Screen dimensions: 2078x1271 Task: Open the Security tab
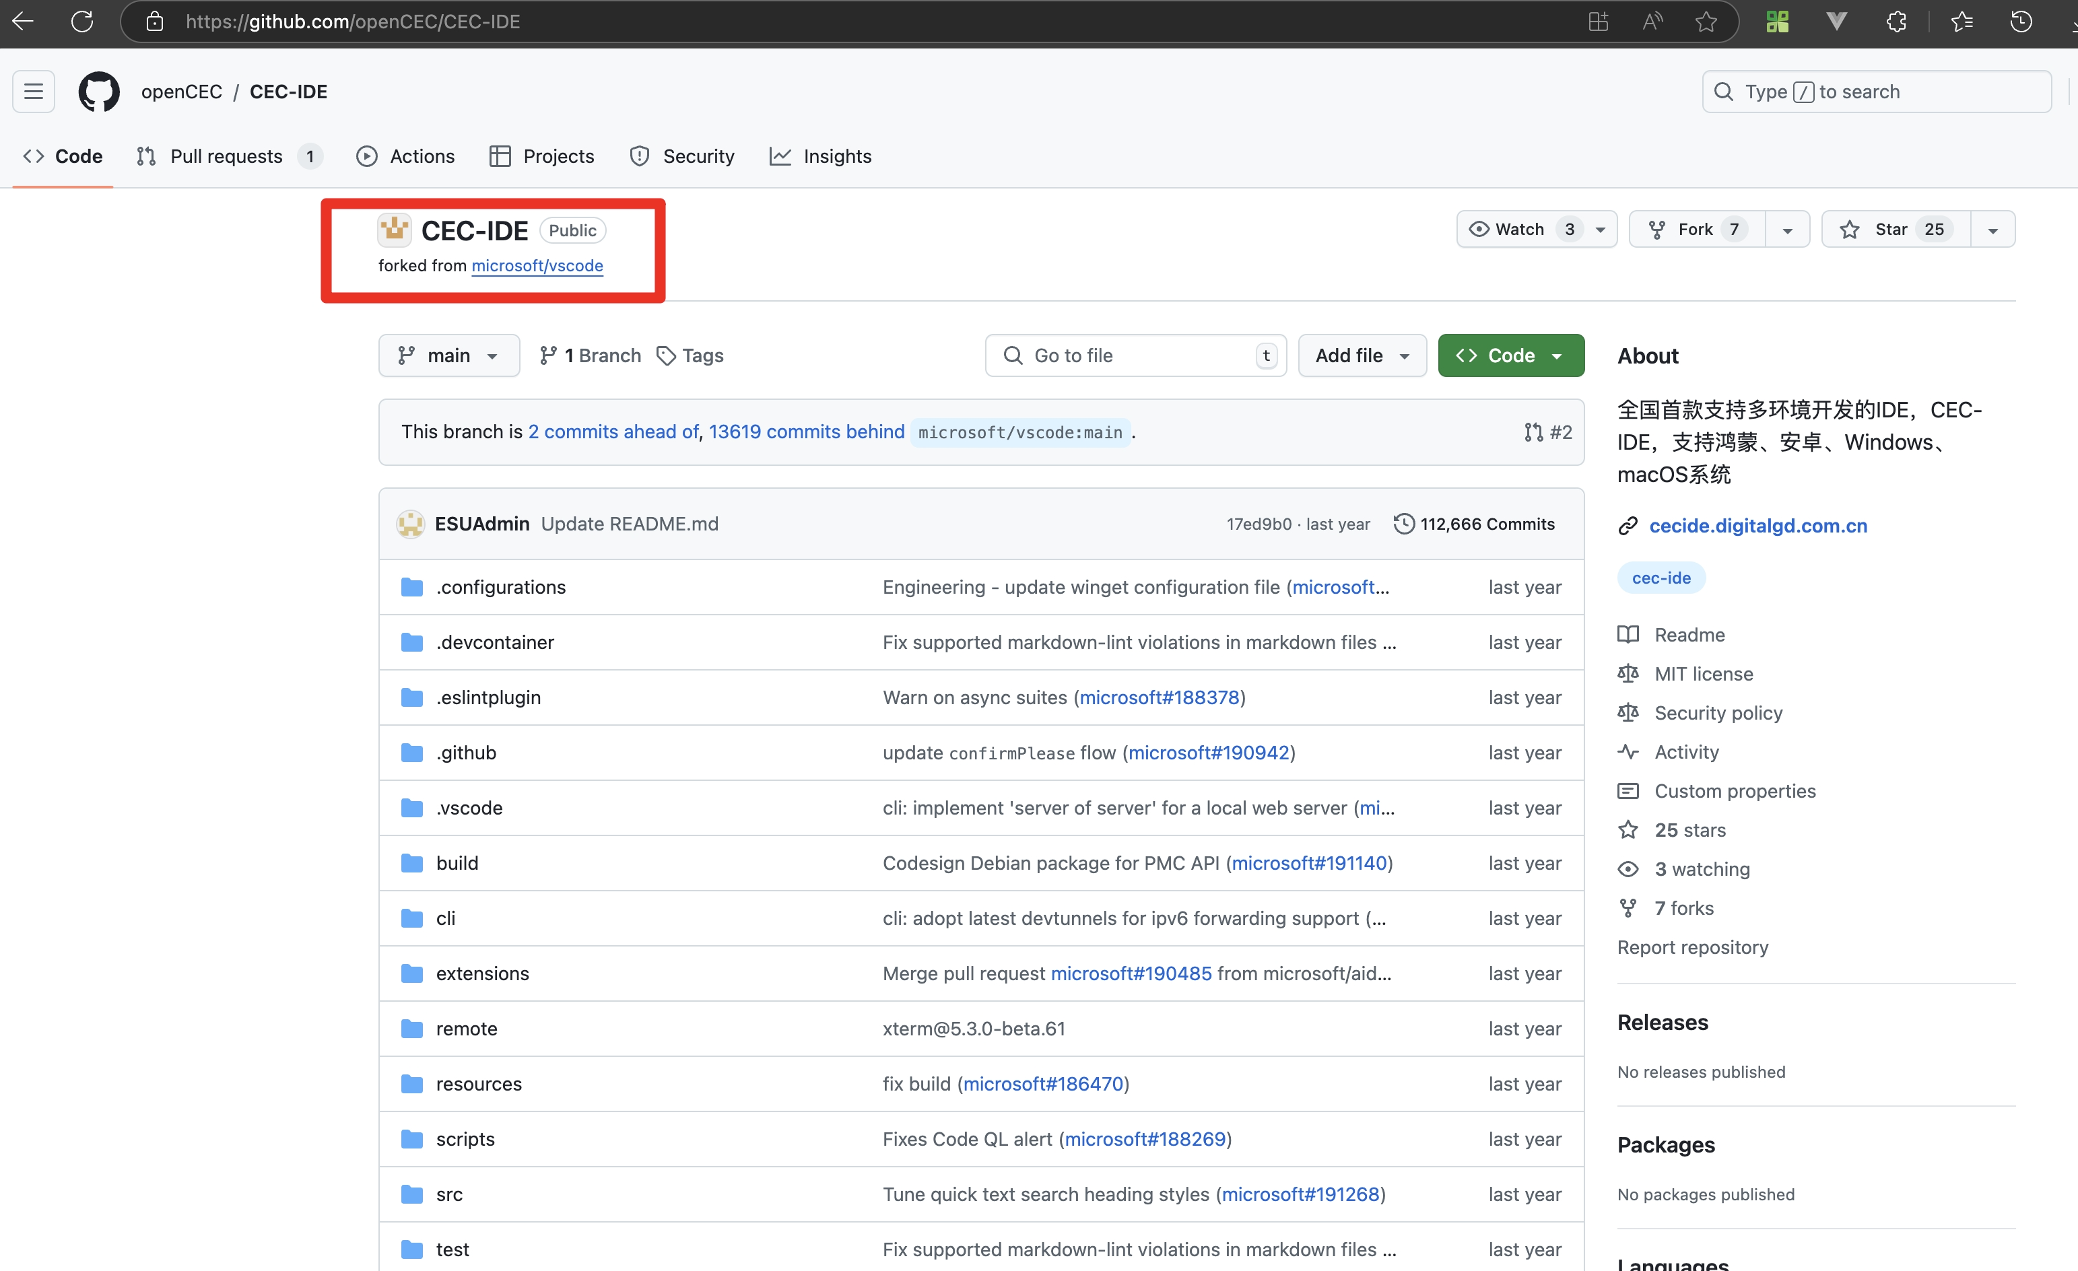click(x=682, y=156)
